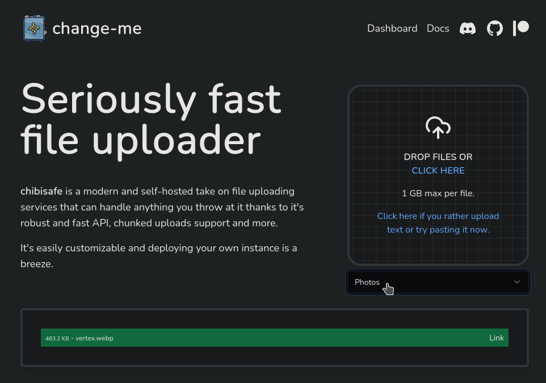Click the 1 GB max per file text
Viewport: 546px width, 383px height.
[x=438, y=193]
